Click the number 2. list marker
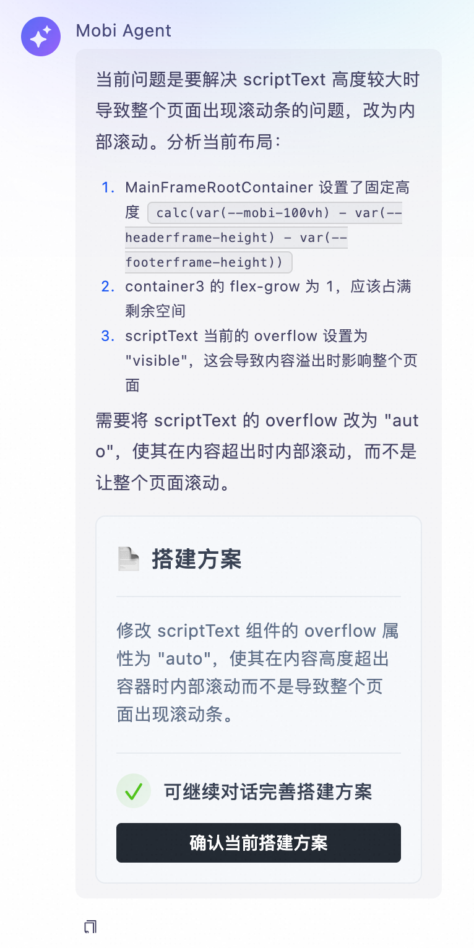 click(x=108, y=287)
